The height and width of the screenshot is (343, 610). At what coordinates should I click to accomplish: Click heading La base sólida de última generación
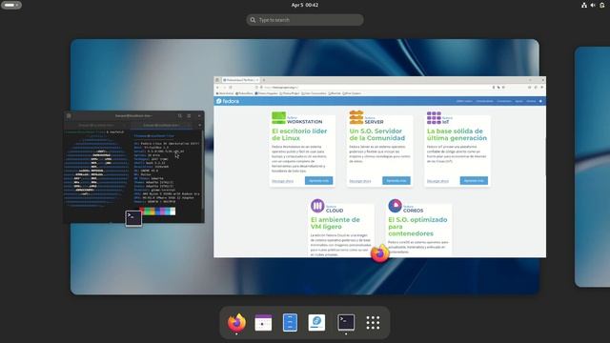coord(457,134)
